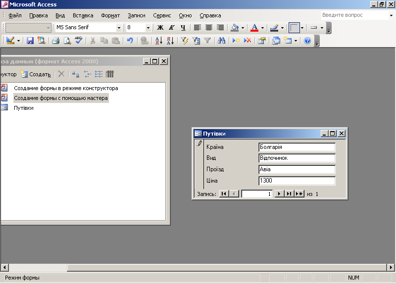Toggle italic formatting button
The height and width of the screenshot is (284, 396).
(x=172, y=28)
